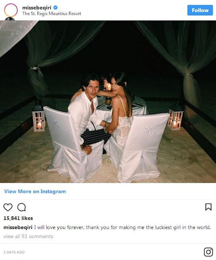The height and width of the screenshot is (260, 216).
Task: Open comments via the speech bubble icon
Action: click(x=22, y=207)
